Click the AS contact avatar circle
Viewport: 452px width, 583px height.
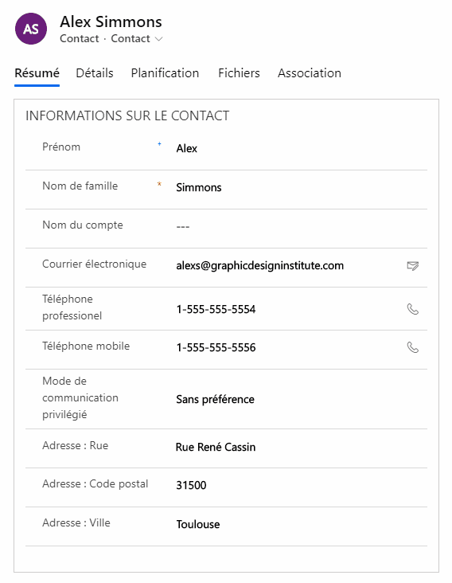pos(31,29)
